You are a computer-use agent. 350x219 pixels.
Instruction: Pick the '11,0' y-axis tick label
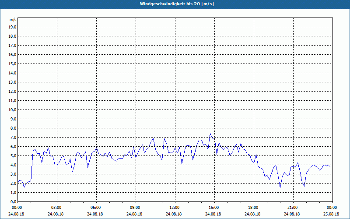[x=12, y=101]
